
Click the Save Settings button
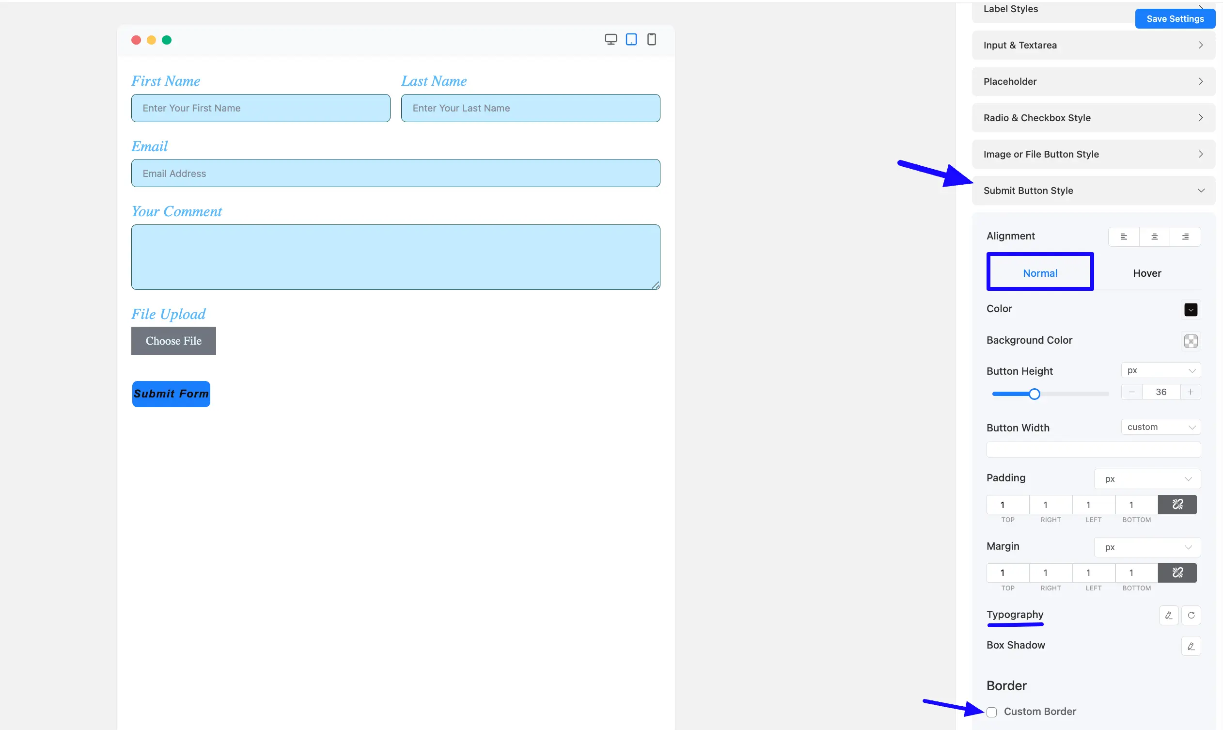(1175, 19)
